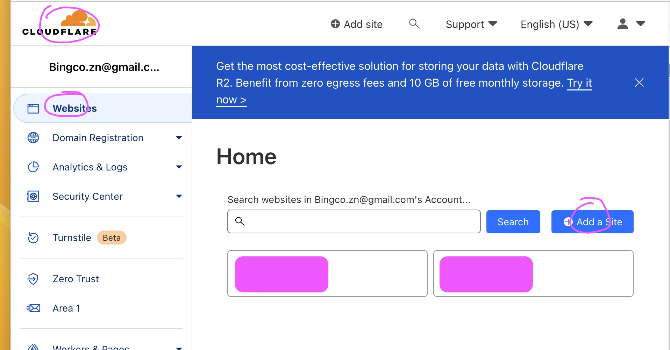Expand the Support dropdown

[x=471, y=24]
